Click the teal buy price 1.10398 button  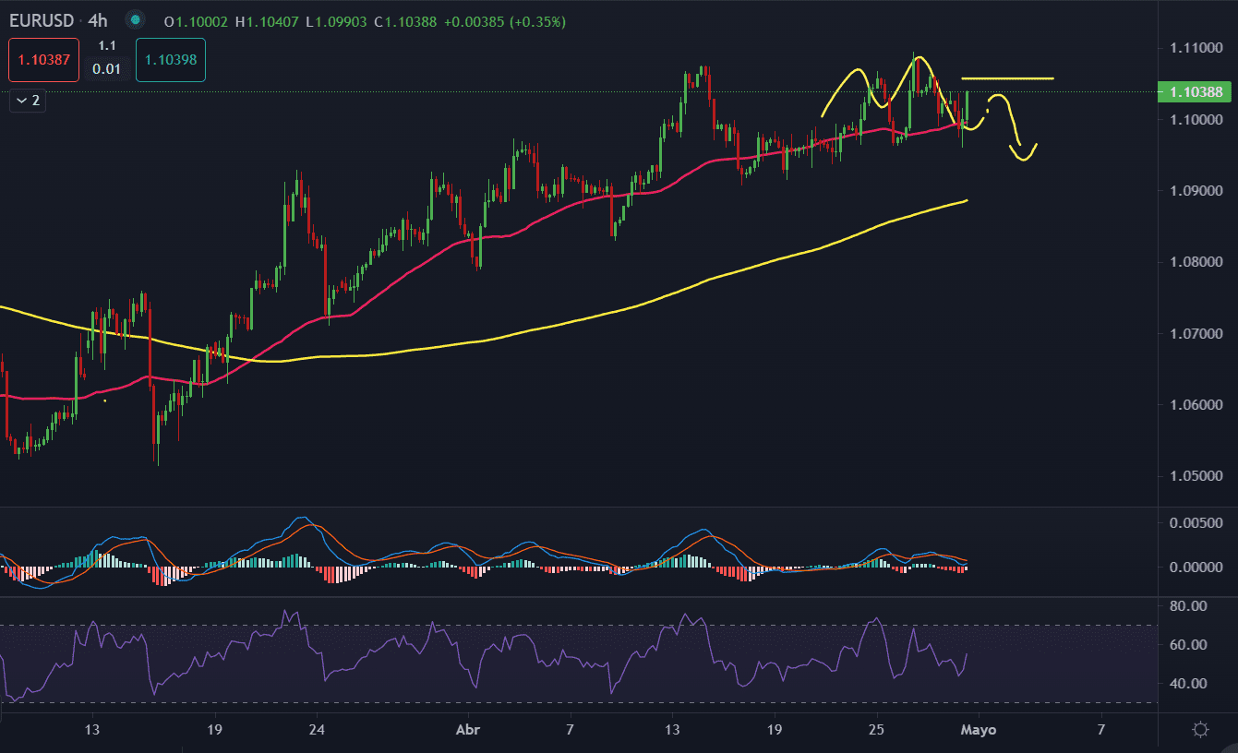point(171,59)
